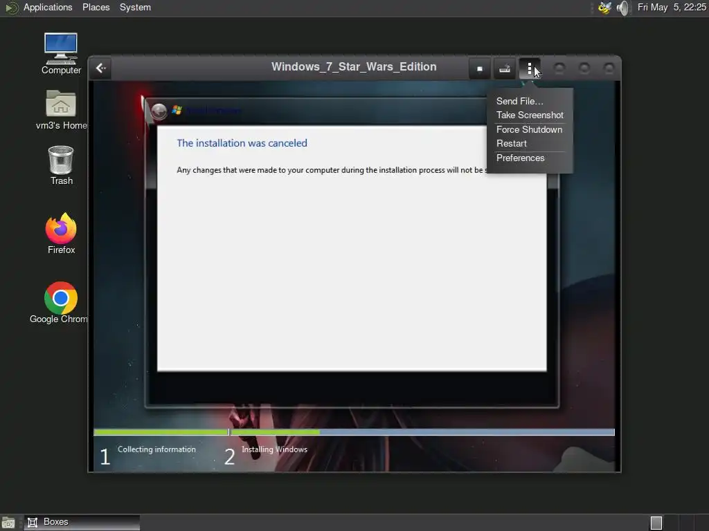Click the installation progress bar
This screenshot has height=531, width=709.
coord(354,432)
